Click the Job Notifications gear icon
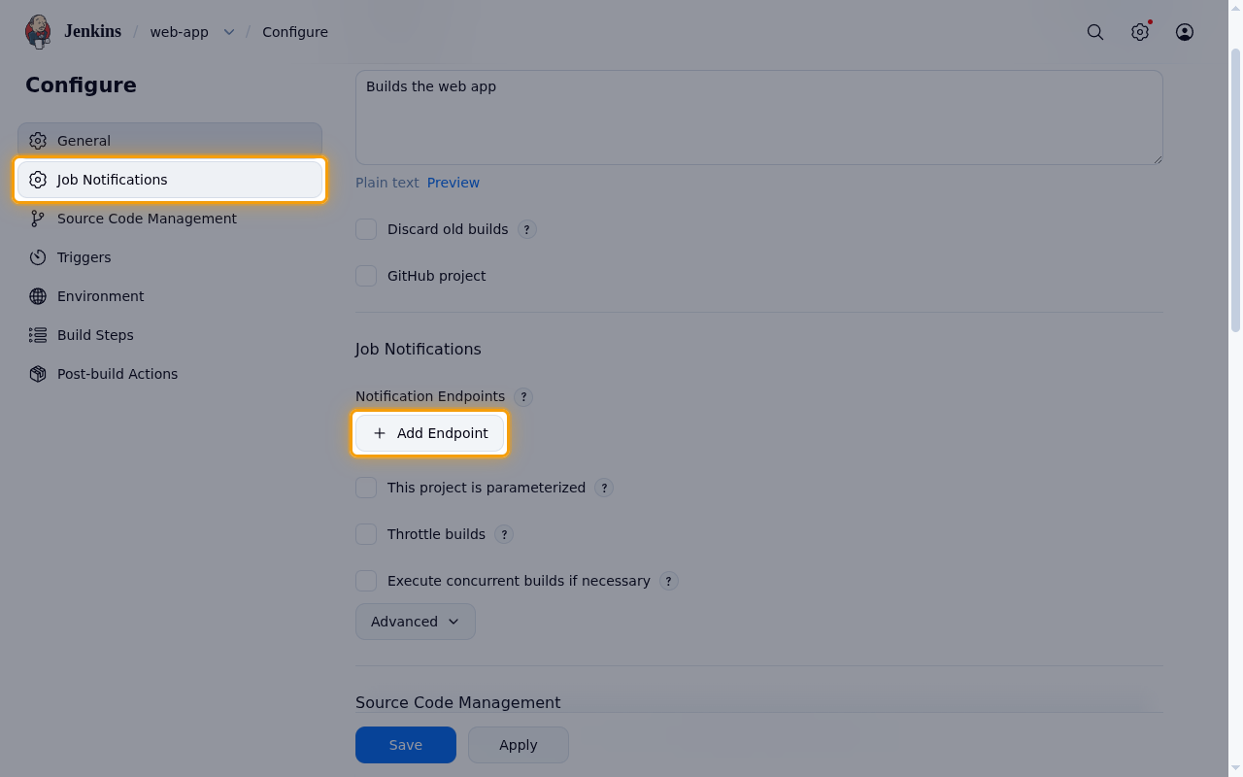This screenshot has width=1243, height=777. coord(38,180)
